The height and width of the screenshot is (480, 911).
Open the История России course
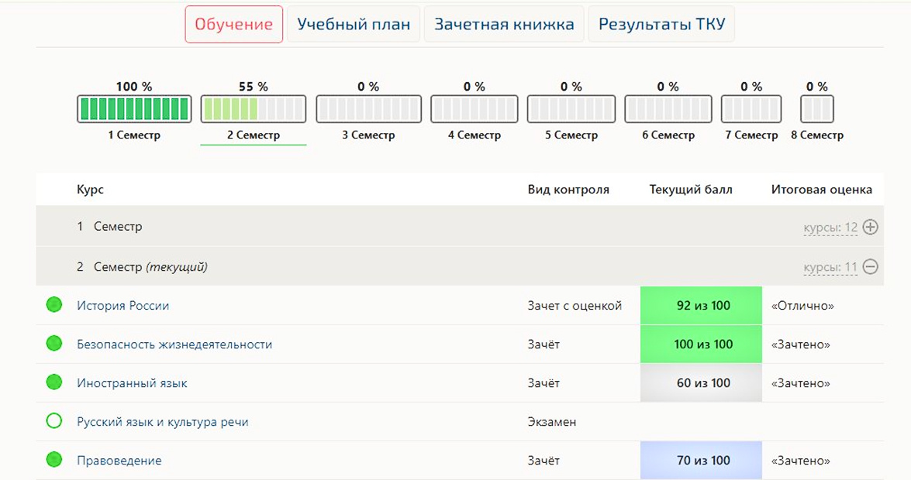coord(123,306)
